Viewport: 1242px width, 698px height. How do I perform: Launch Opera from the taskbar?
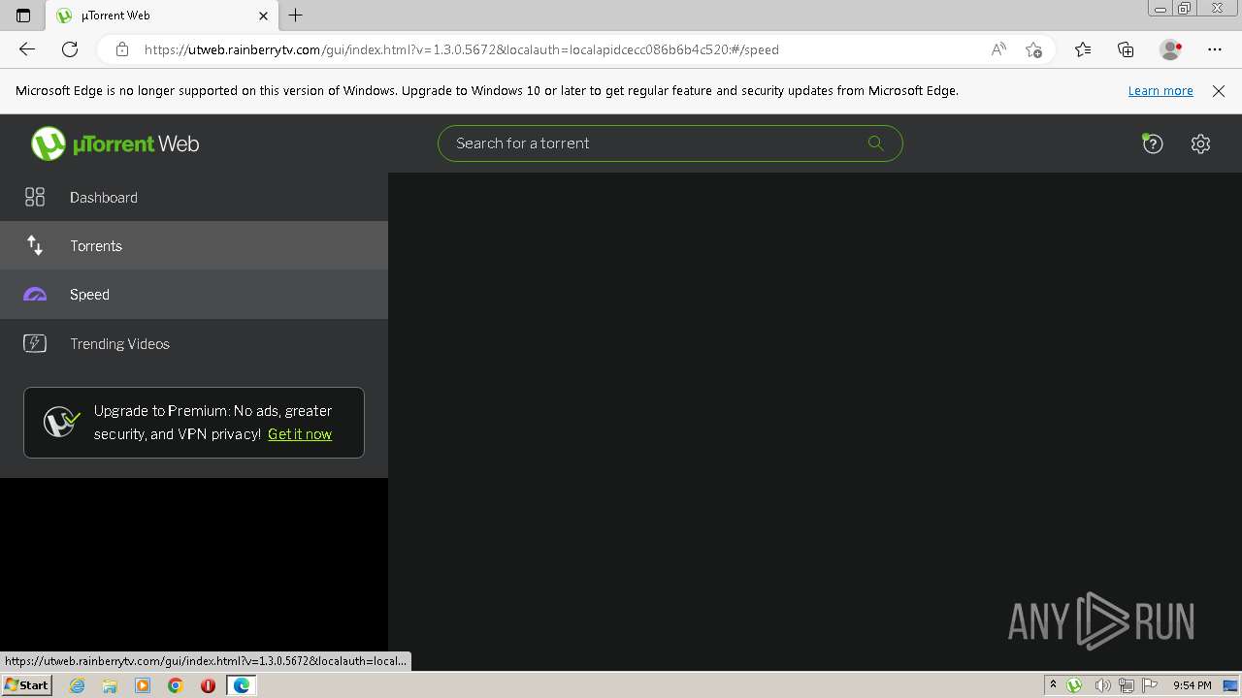(x=208, y=685)
